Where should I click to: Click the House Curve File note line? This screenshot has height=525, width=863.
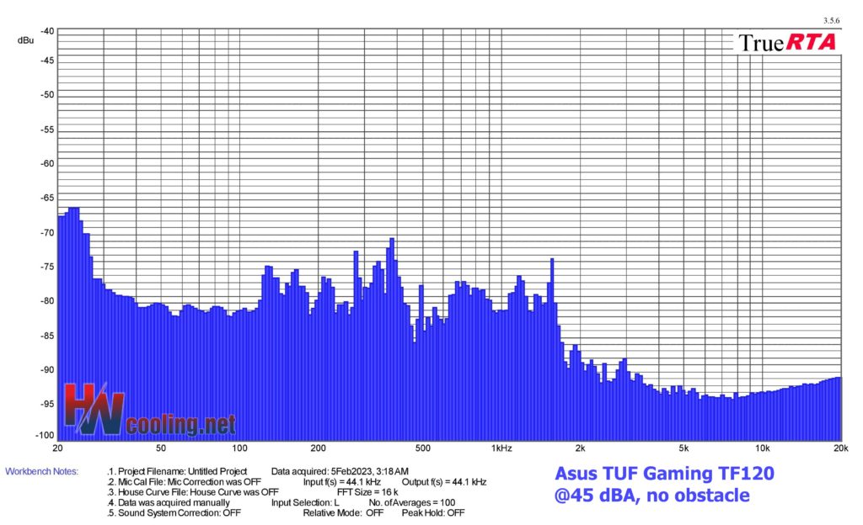tap(194, 492)
